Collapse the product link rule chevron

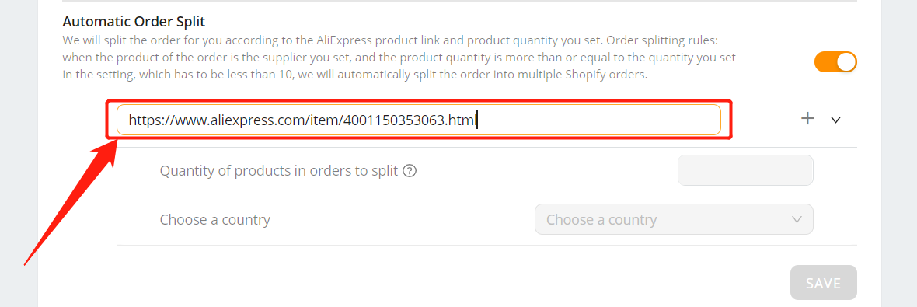point(835,119)
